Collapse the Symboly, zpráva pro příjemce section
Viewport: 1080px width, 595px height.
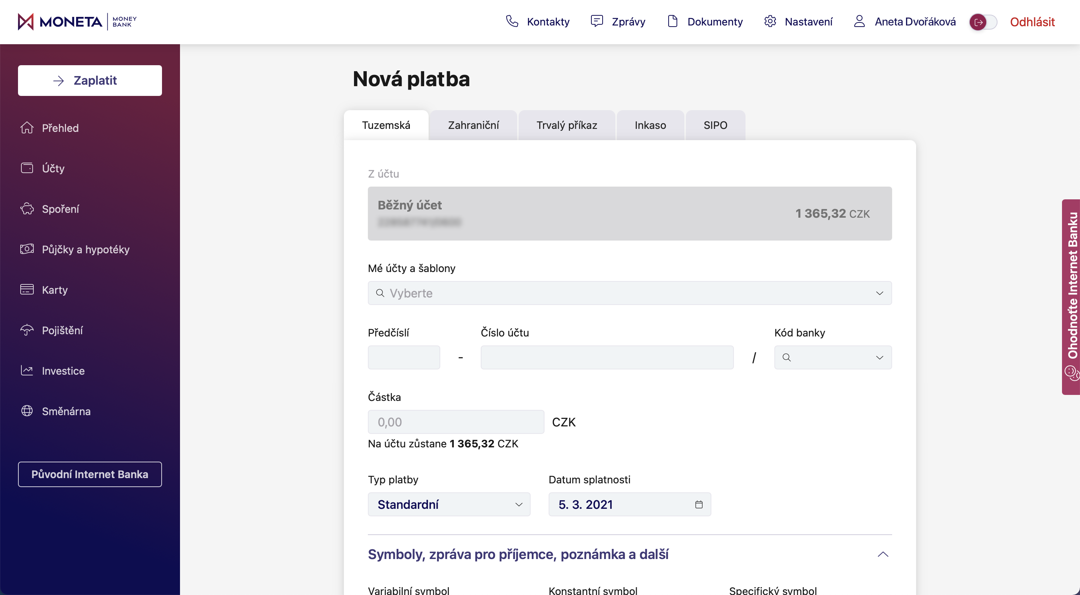[882, 555]
